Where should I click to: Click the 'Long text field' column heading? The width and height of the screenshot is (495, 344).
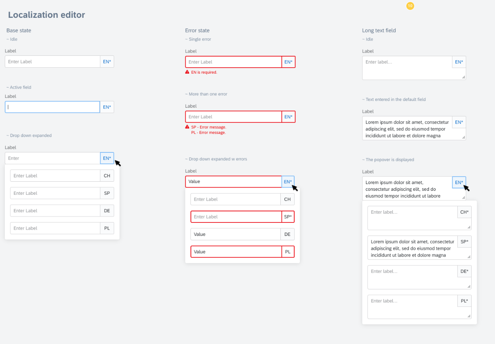click(x=379, y=30)
